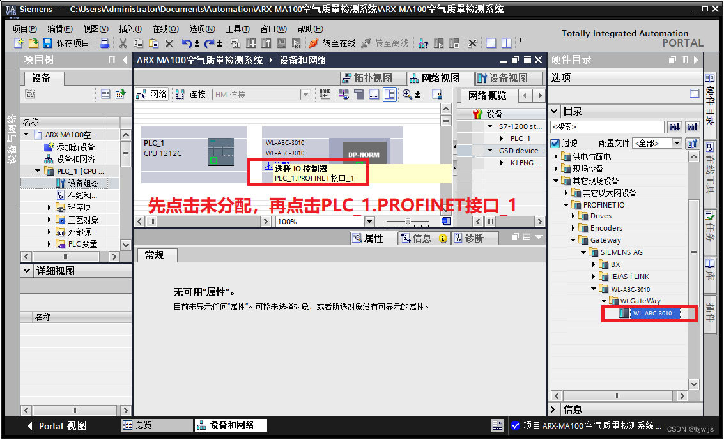Collapse the 目录 catalog section
The height and width of the screenshot is (440, 724).
coord(555,111)
